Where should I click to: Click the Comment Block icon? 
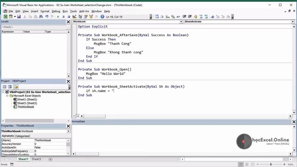pyautogui.click(x=201, y=17)
